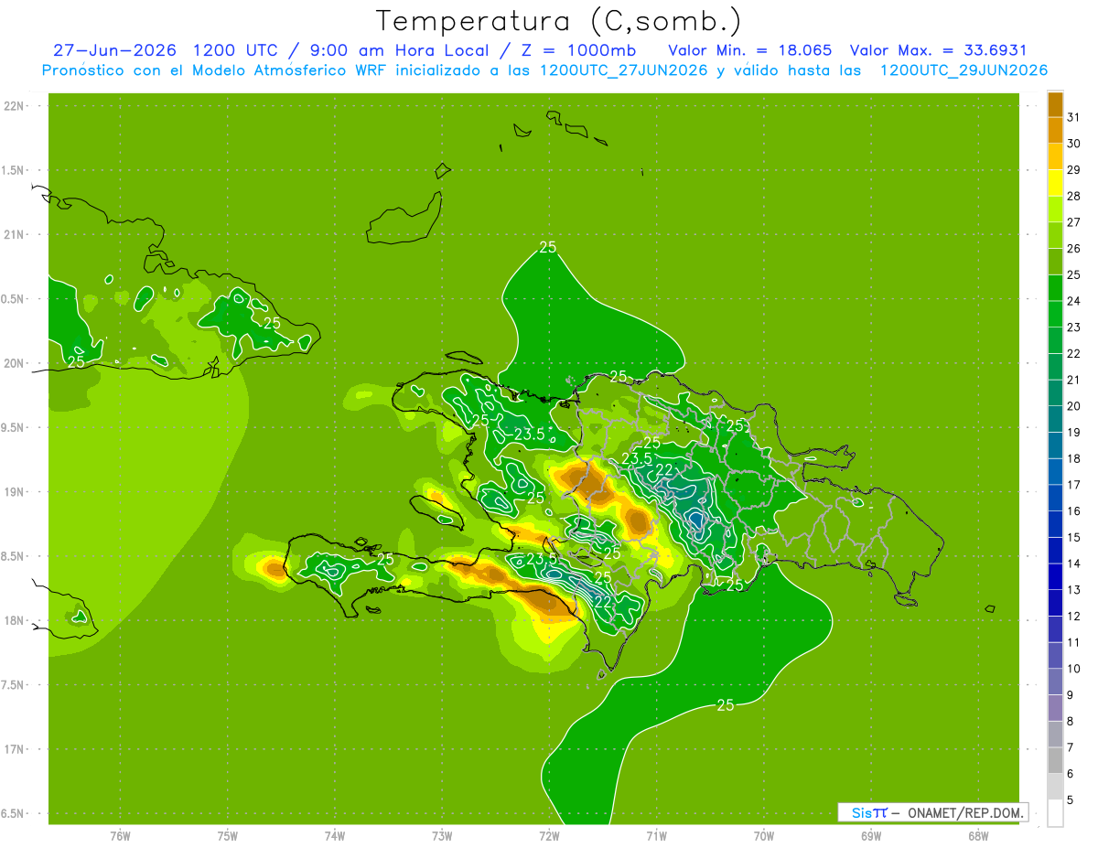The width and height of the screenshot is (1098, 848).
Task: Click the legend value "31"
Action: (x=1074, y=117)
